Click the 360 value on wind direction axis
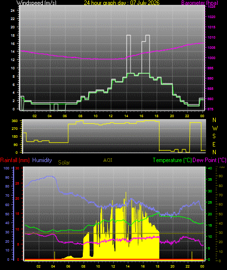This screenshot has height=270, width=227. [x=15, y=121]
